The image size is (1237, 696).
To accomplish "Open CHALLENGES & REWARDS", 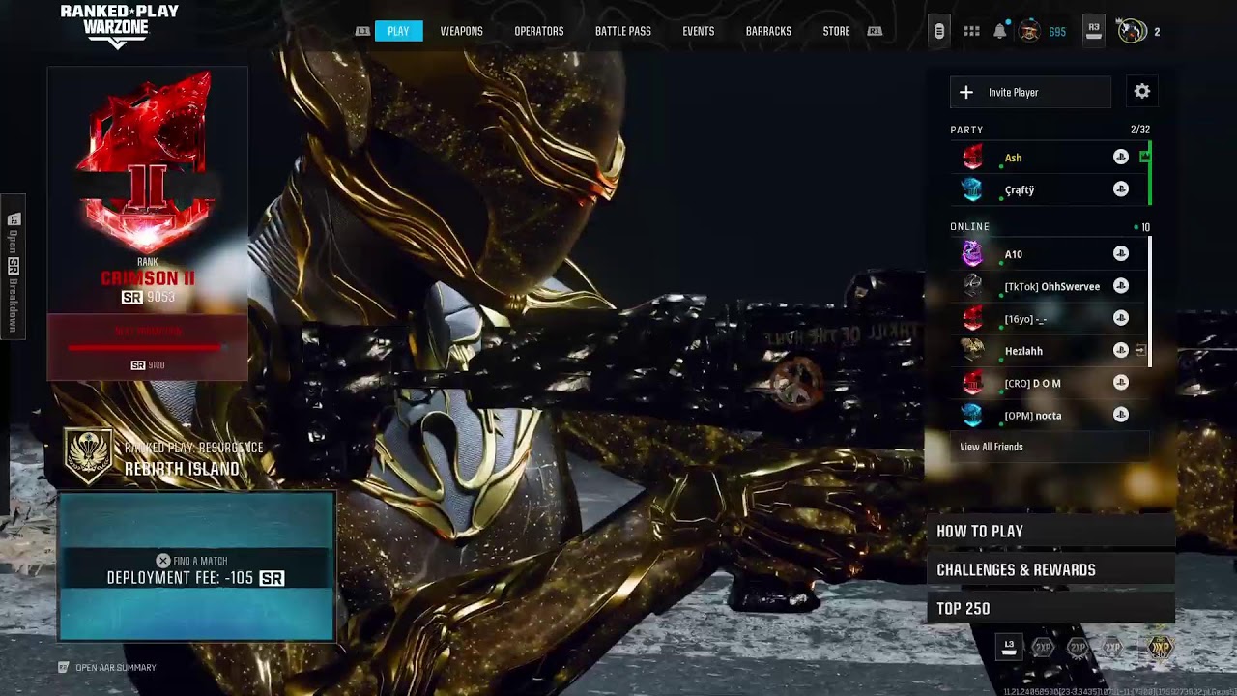I will point(1050,569).
